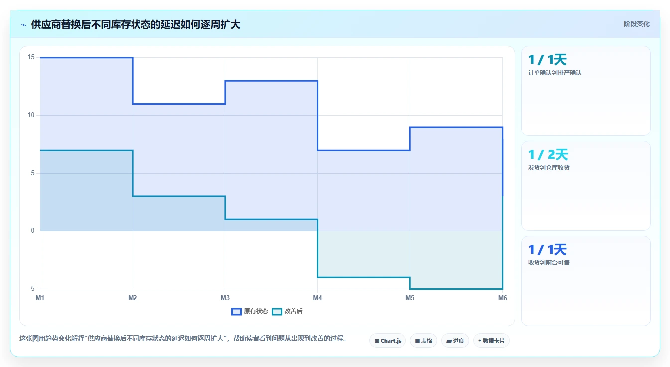Open the 发货到仓库收货 stat card
Viewport: 670px width, 367px height.
pos(586,185)
